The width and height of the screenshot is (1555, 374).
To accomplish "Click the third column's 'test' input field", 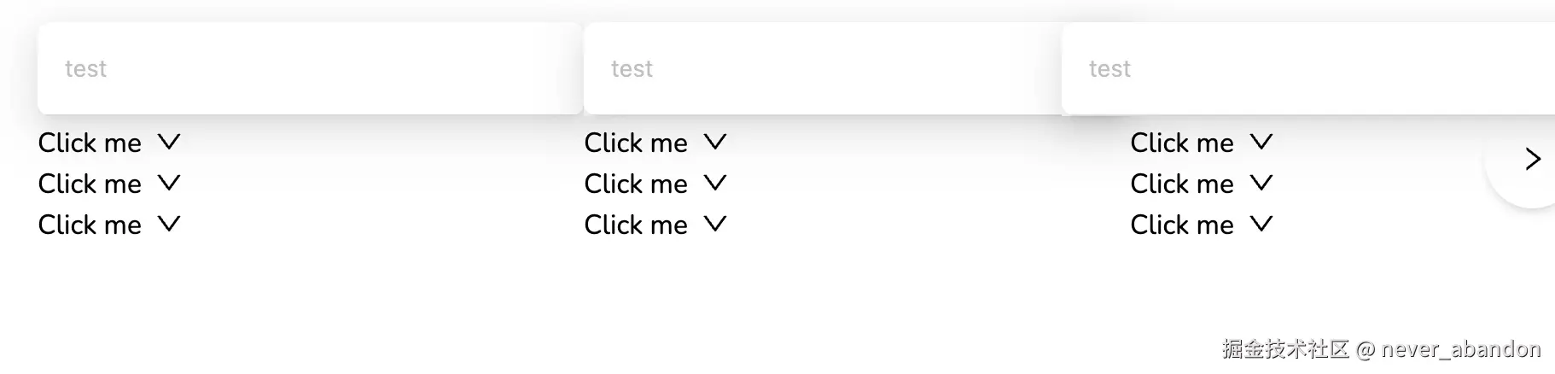I will [x=1306, y=68].
